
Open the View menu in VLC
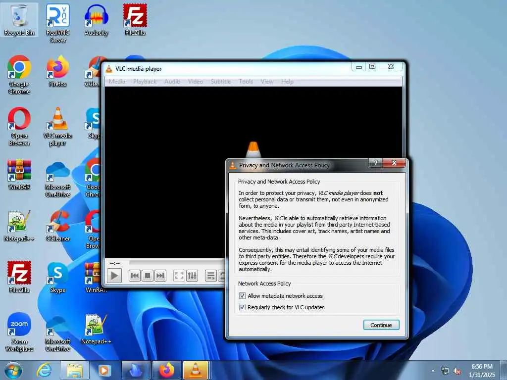267,82
